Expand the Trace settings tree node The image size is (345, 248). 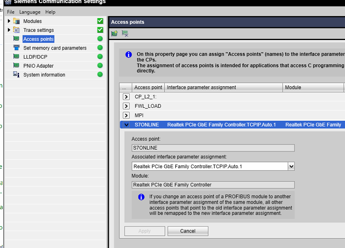(x=9, y=30)
